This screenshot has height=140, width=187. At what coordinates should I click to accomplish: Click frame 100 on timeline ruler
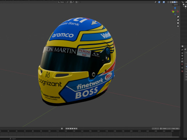click(49, 131)
